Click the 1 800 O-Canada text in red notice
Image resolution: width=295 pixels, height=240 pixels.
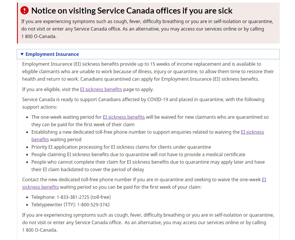pyautogui.click(x=39, y=36)
